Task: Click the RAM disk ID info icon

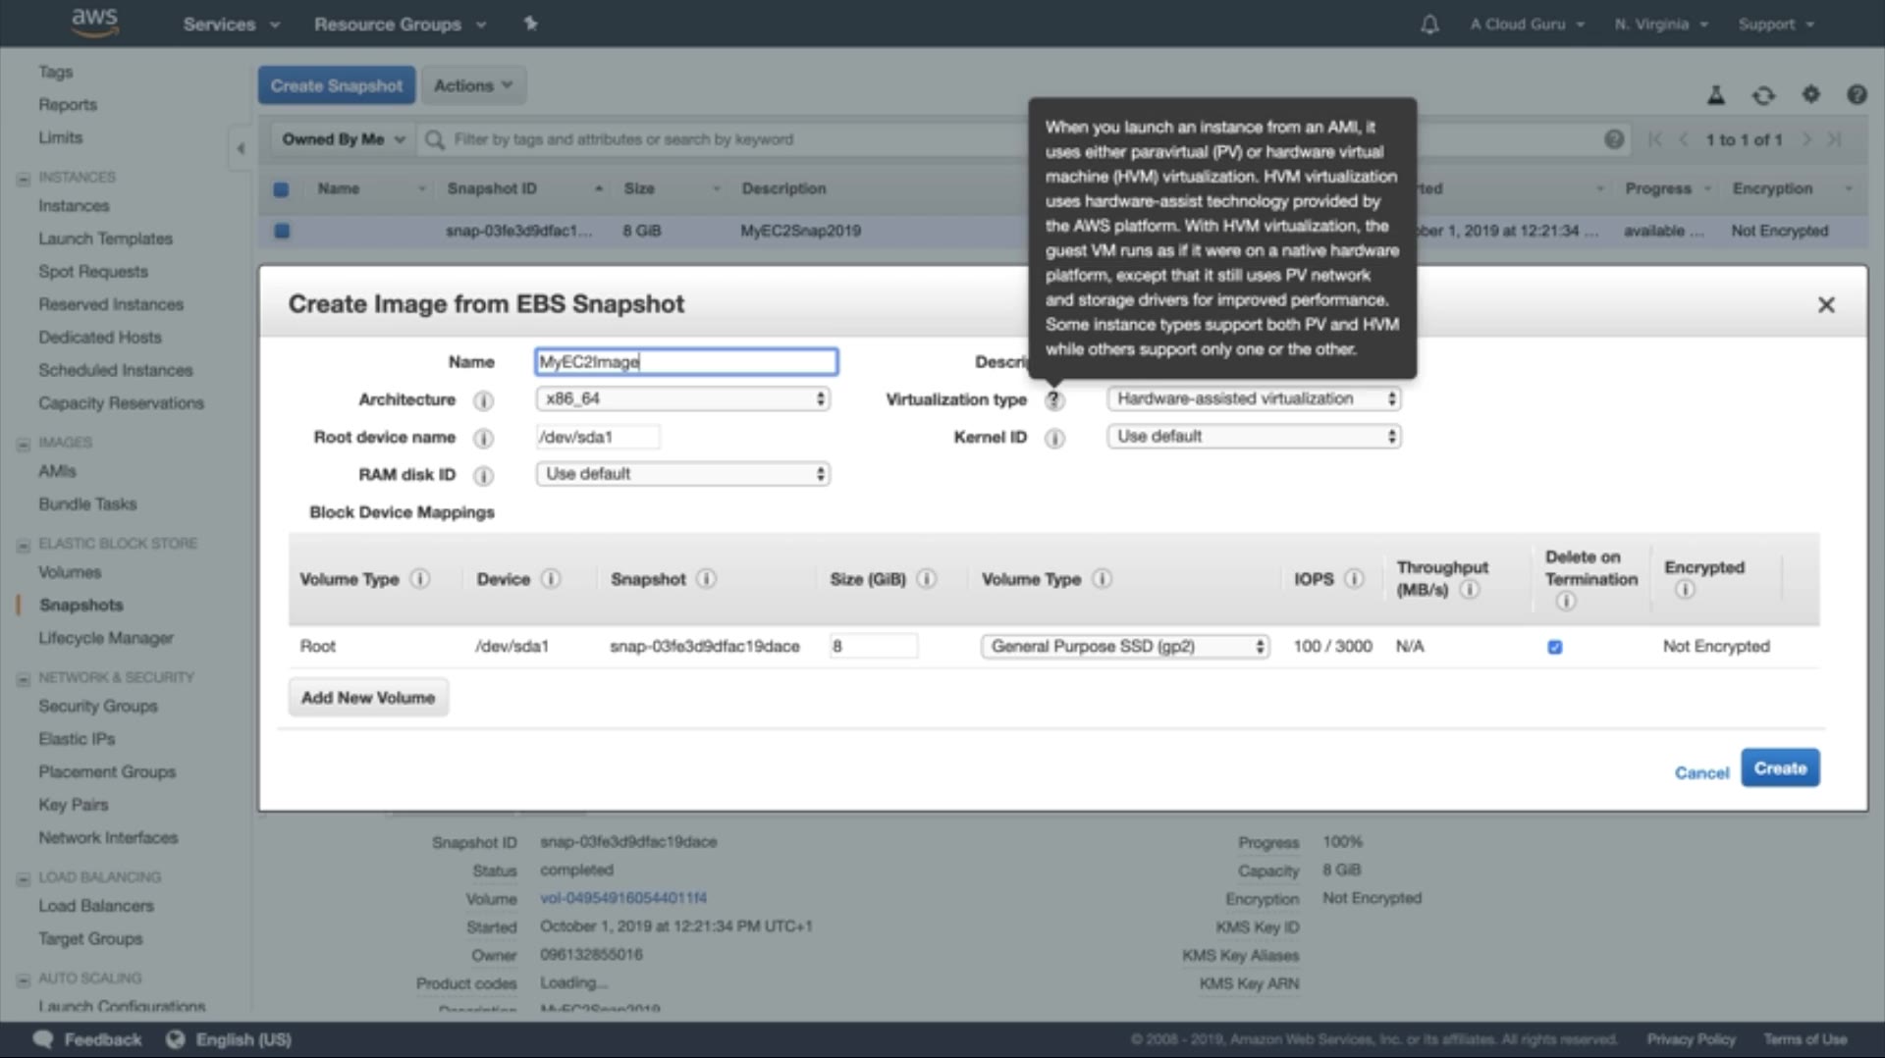Action: pos(483,476)
